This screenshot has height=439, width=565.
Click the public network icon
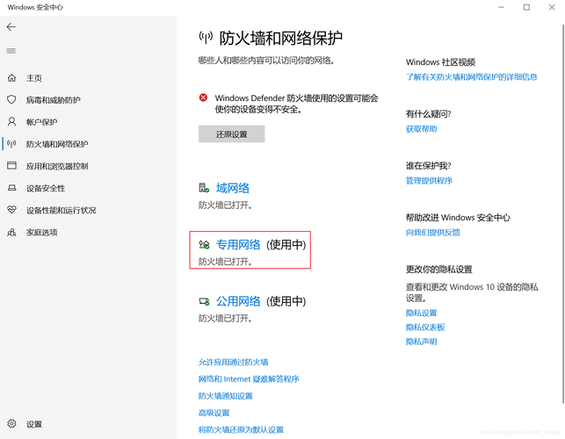(205, 301)
